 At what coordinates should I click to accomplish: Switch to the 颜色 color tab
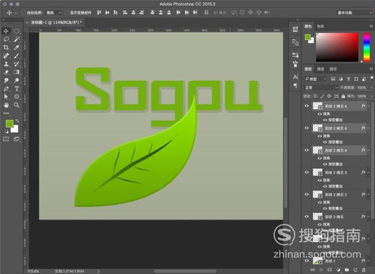pyautogui.click(x=308, y=26)
